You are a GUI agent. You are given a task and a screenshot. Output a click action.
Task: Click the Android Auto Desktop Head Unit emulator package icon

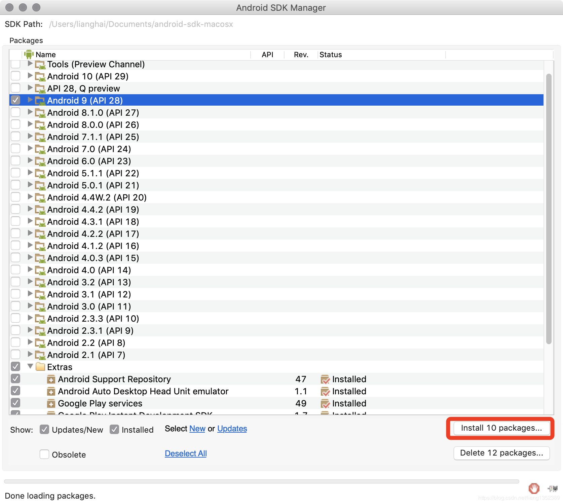pyautogui.click(x=51, y=392)
